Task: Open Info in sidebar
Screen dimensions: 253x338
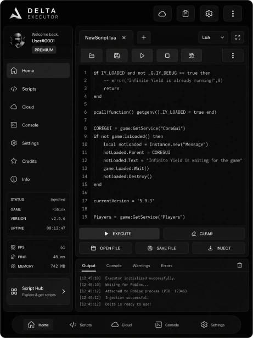Action: click(x=38, y=179)
